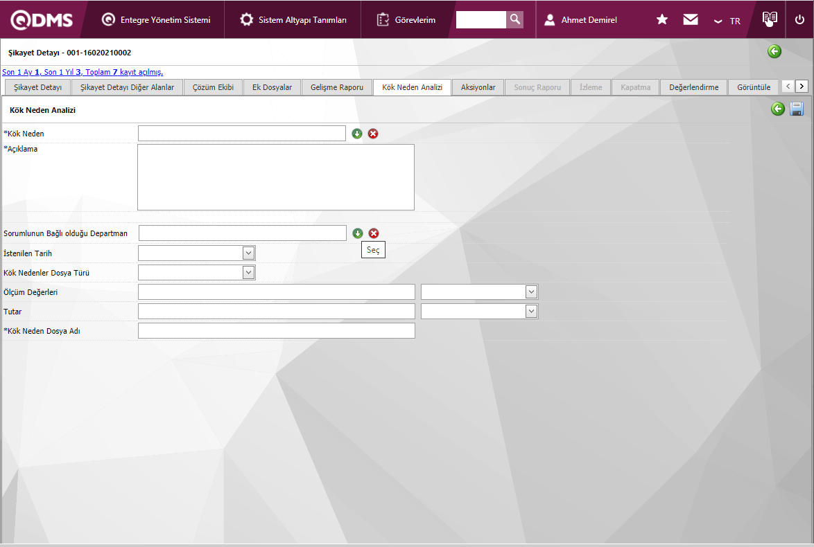The image size is (814, 547).
Task: Switch to the Ek Dosyalar tab
Action: [272, 87]
